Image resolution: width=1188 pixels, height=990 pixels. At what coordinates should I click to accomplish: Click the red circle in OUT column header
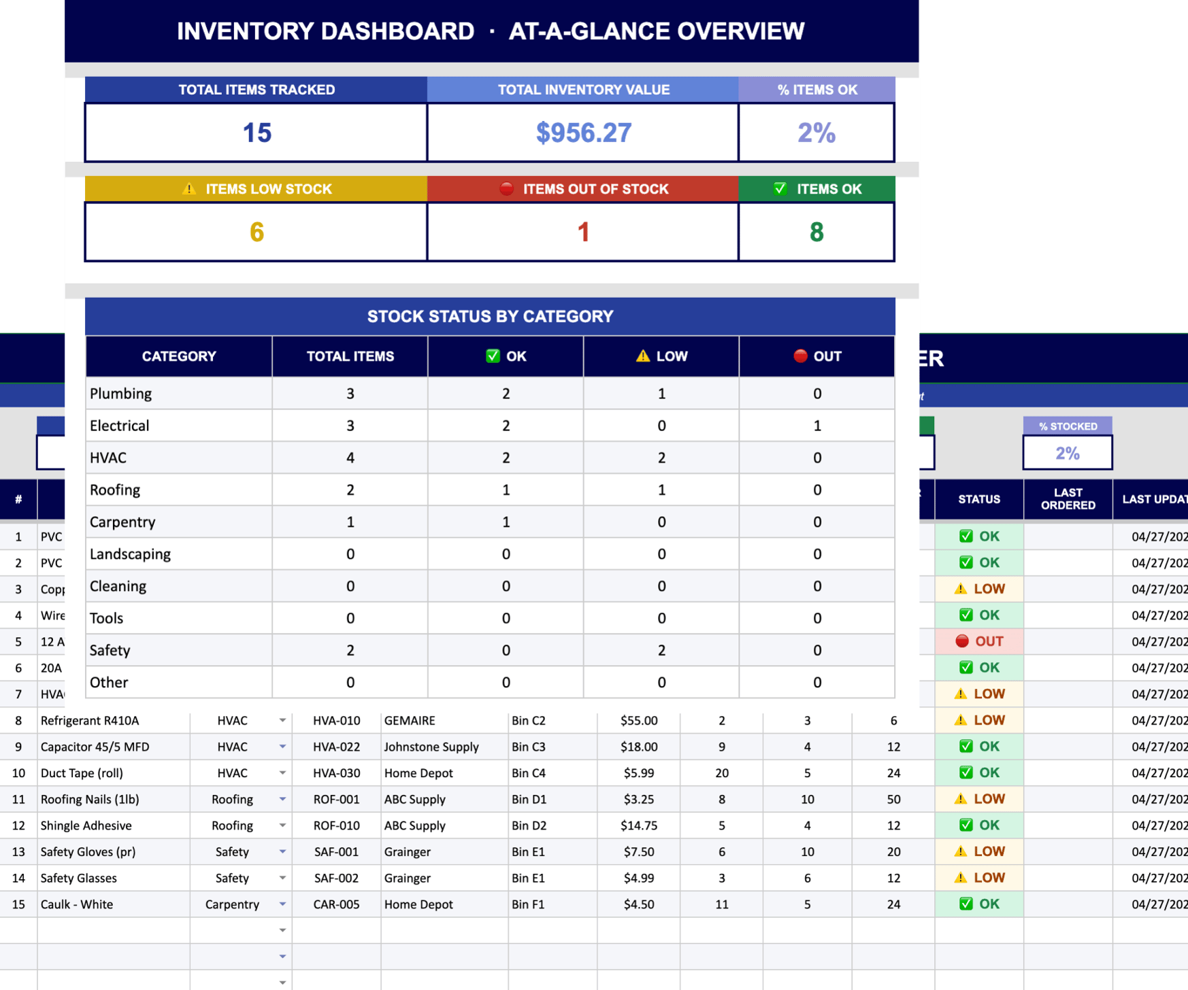[800, 356]
